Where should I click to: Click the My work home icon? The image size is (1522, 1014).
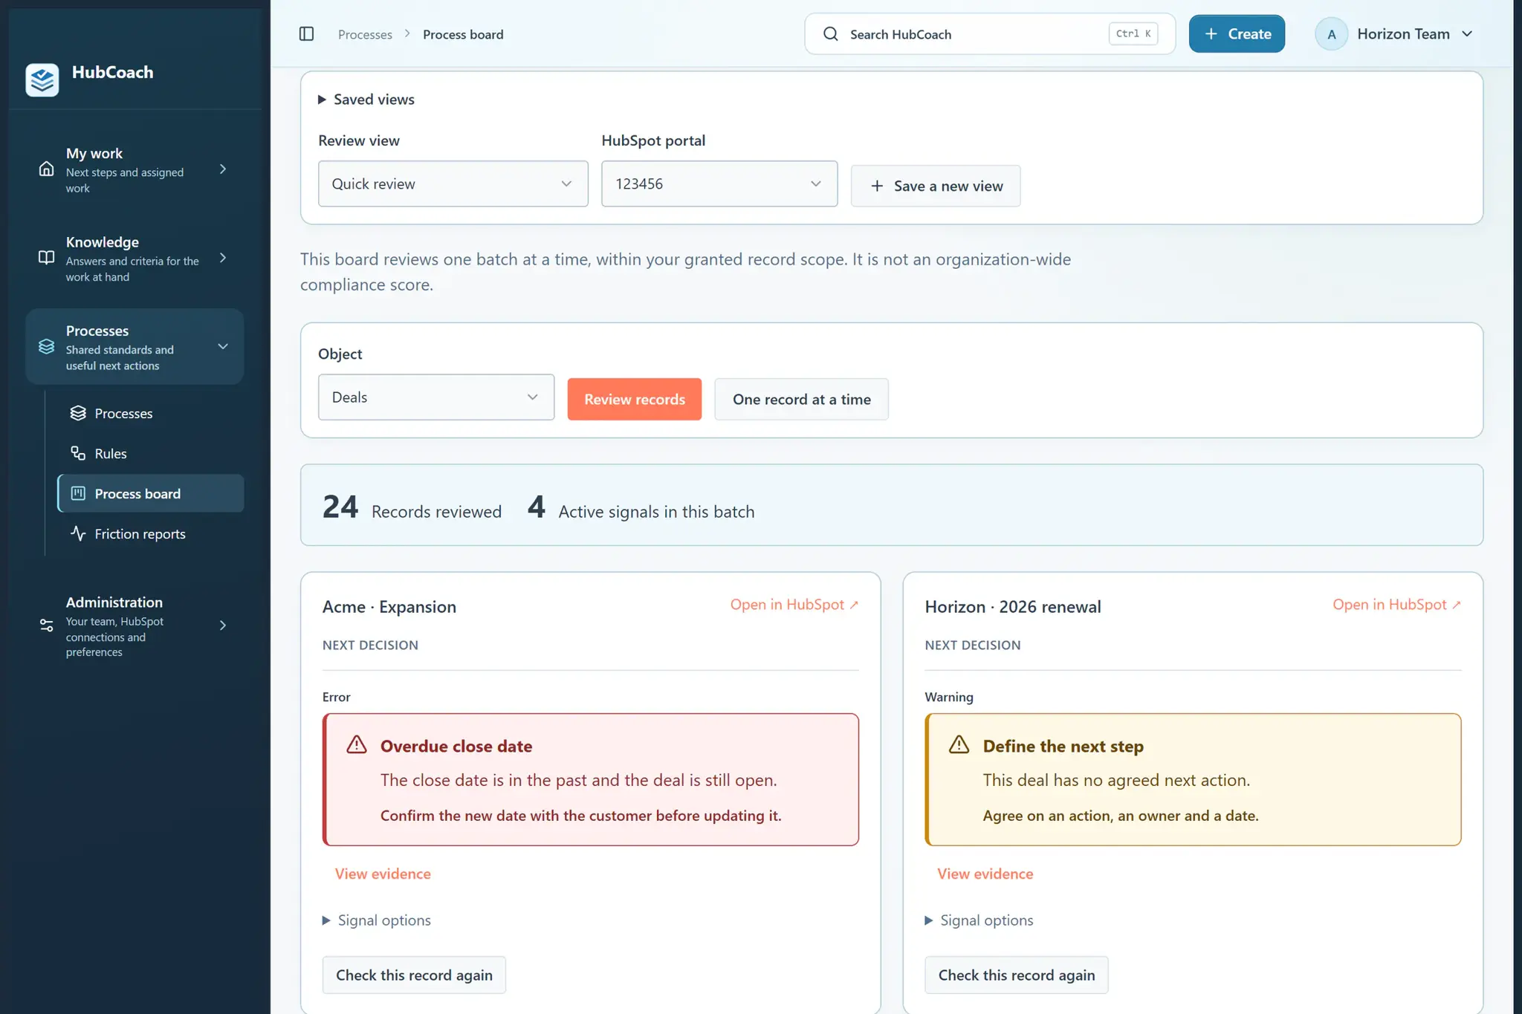[x=46, y=169]
